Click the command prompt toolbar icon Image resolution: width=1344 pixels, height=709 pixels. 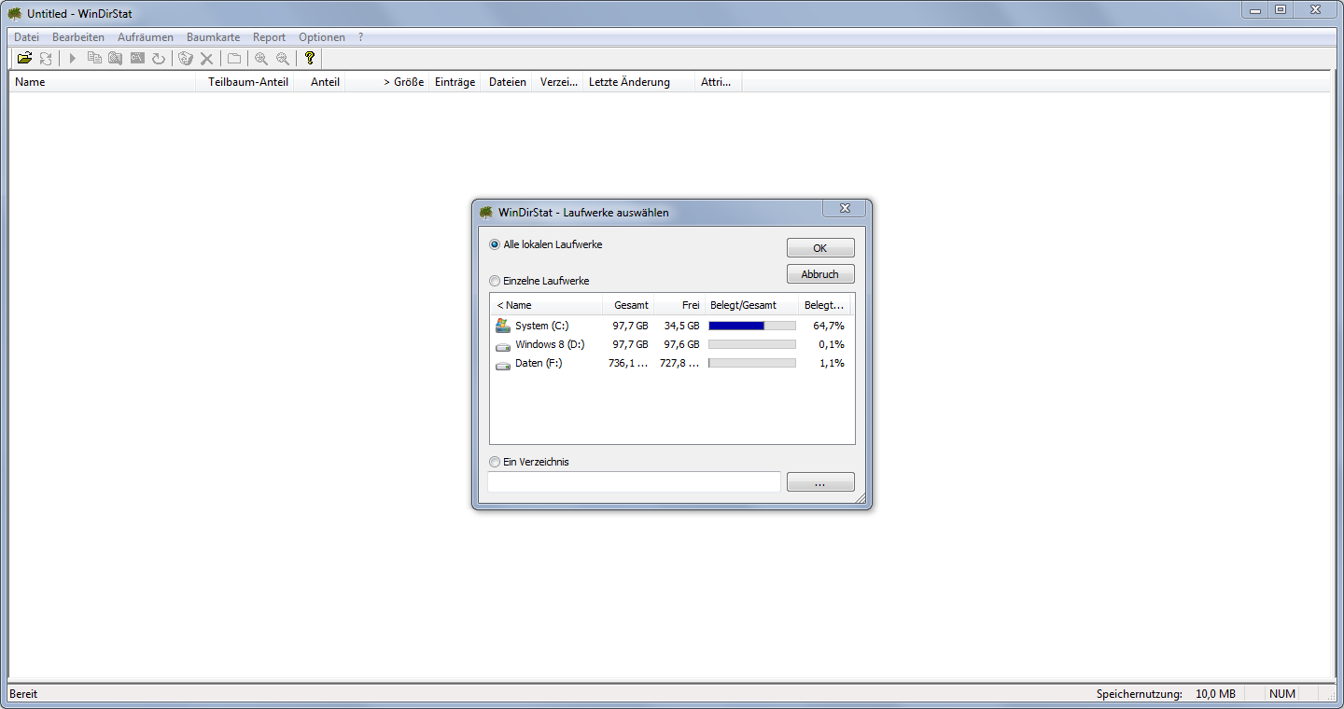137,59
